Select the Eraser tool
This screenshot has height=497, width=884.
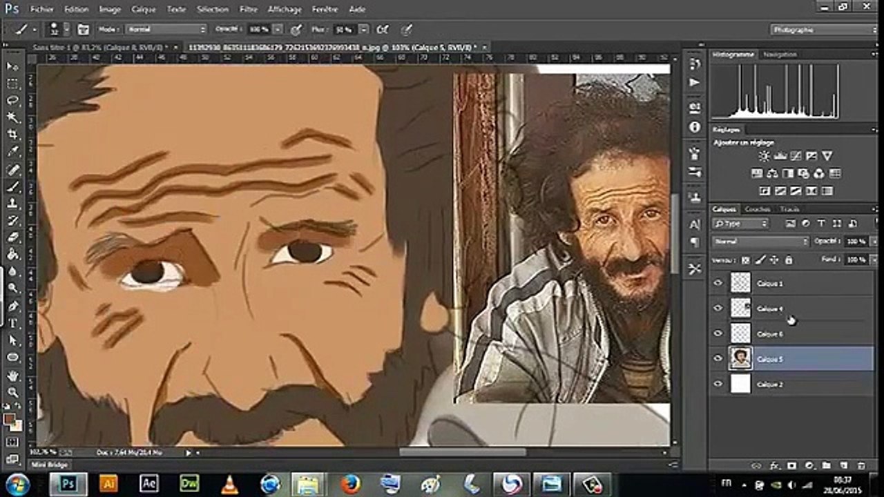click(12, 237)
